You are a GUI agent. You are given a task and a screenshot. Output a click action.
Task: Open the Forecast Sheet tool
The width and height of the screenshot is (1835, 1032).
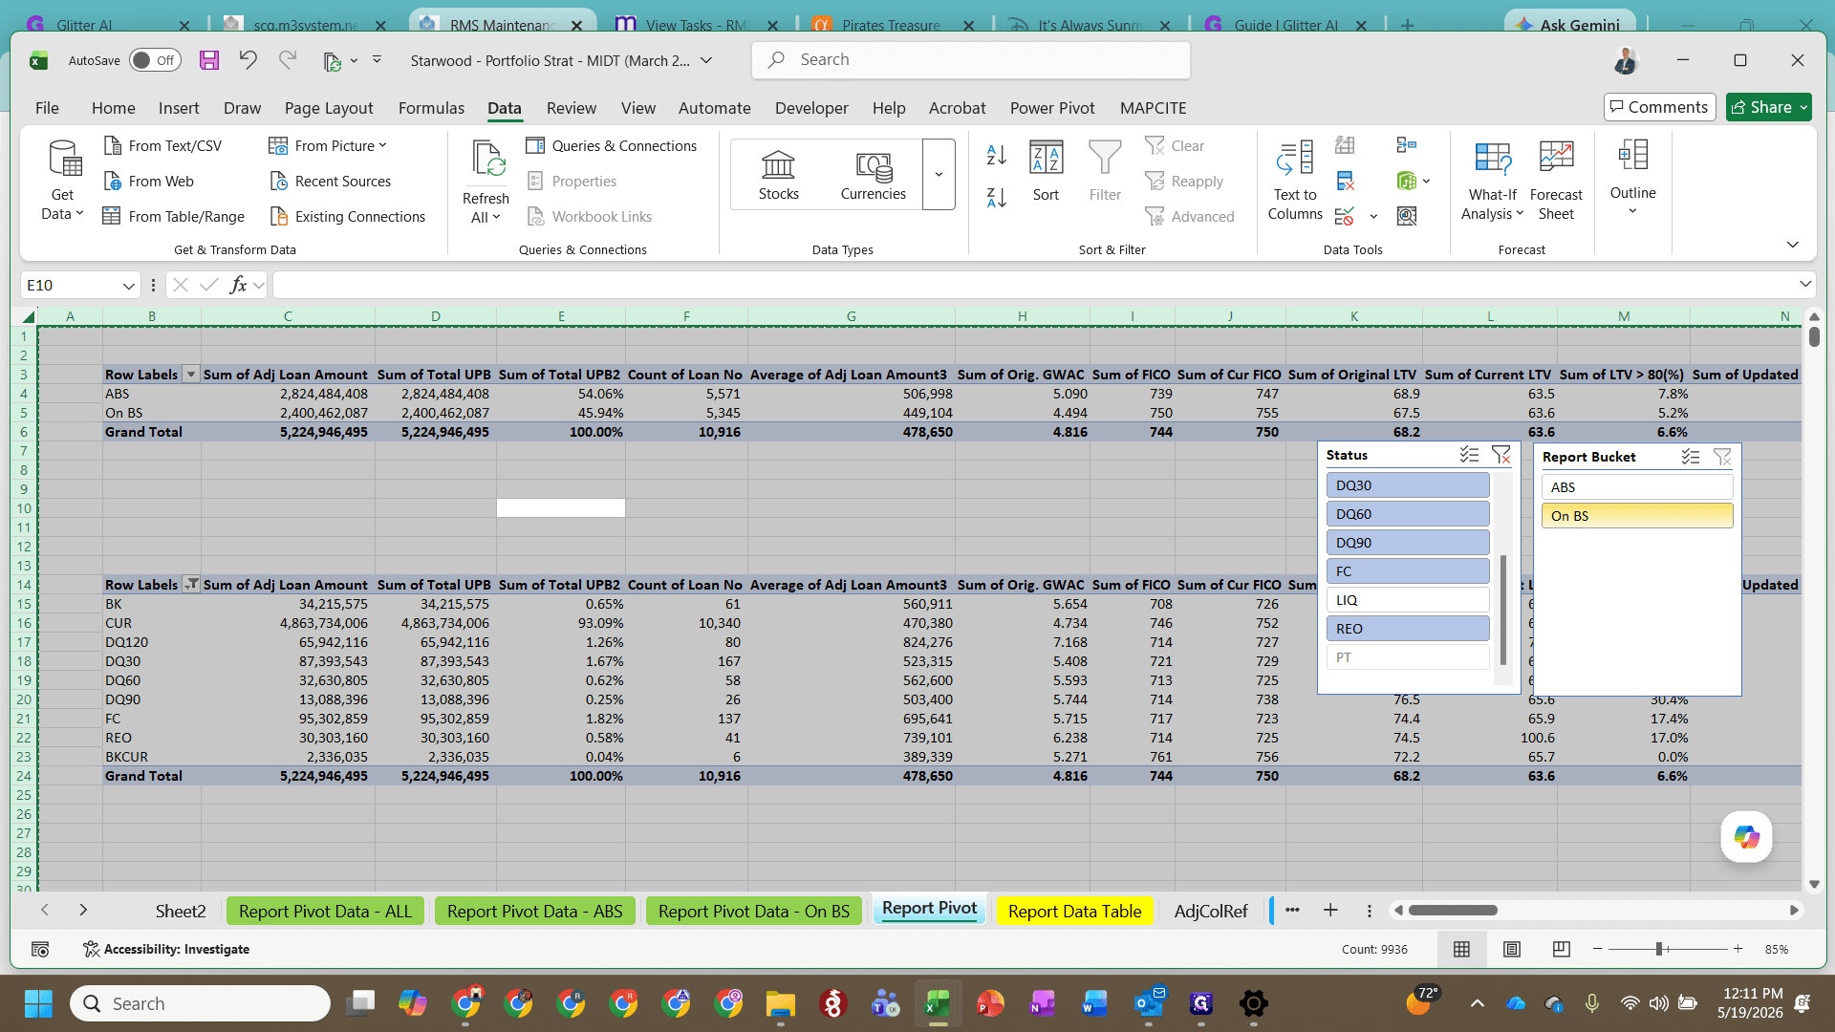(x=1556, y=181)
